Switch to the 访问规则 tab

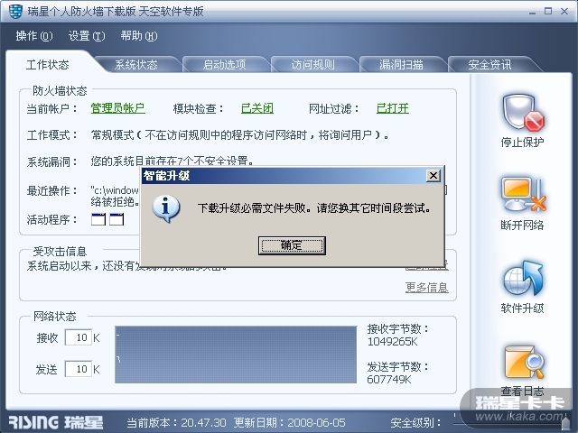click(x=313, y=65)
